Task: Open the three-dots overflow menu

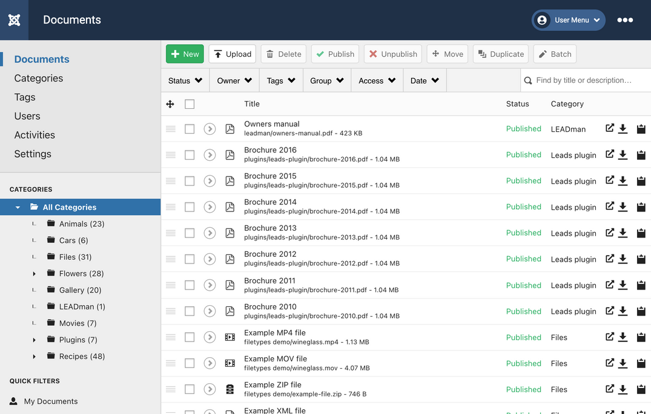Action: coord(625,20)
